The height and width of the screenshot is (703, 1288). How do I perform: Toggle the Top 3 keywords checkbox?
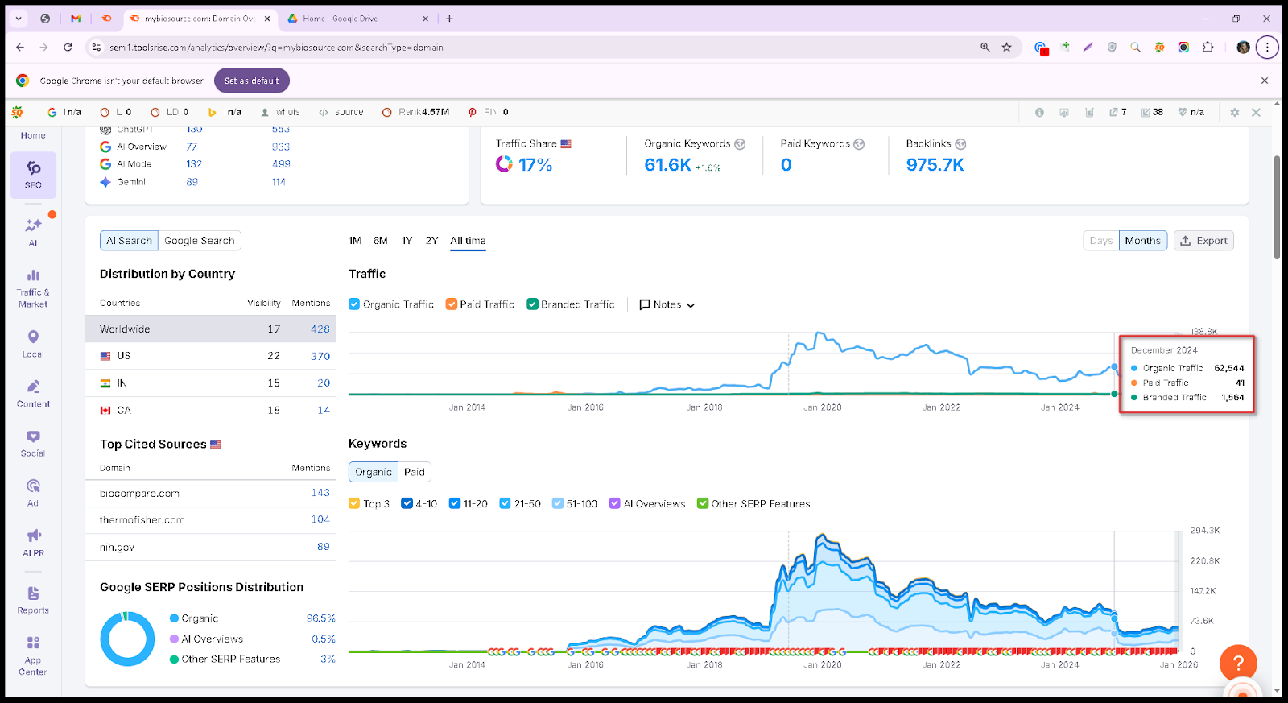tap(354, 504)
